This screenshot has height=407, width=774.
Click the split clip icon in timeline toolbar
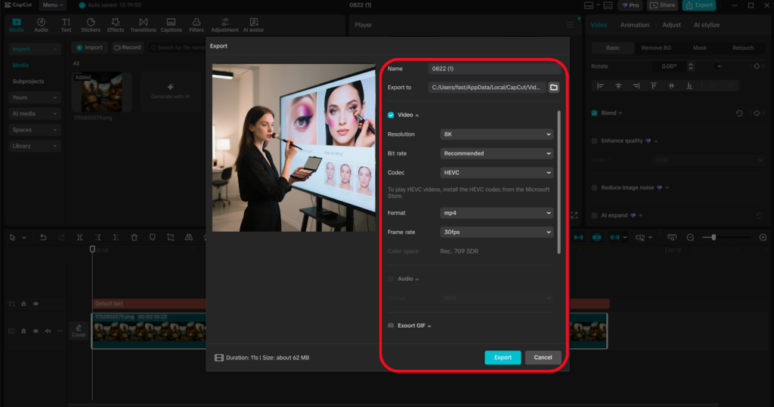79,237
